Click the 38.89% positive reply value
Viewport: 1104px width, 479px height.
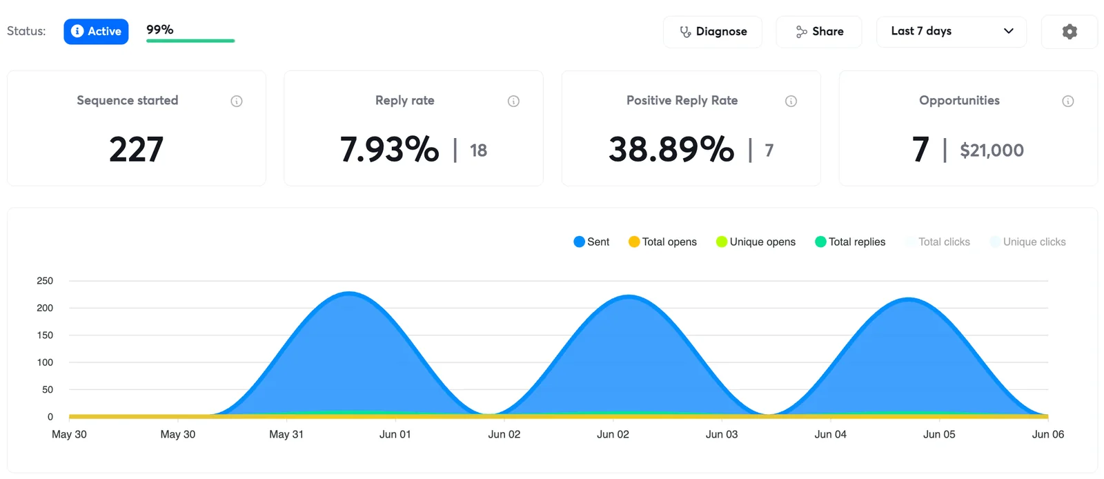point(671,150)
